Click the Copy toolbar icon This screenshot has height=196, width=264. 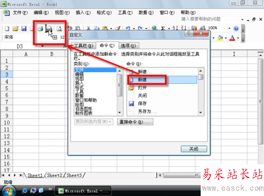(x=97, y=28)
